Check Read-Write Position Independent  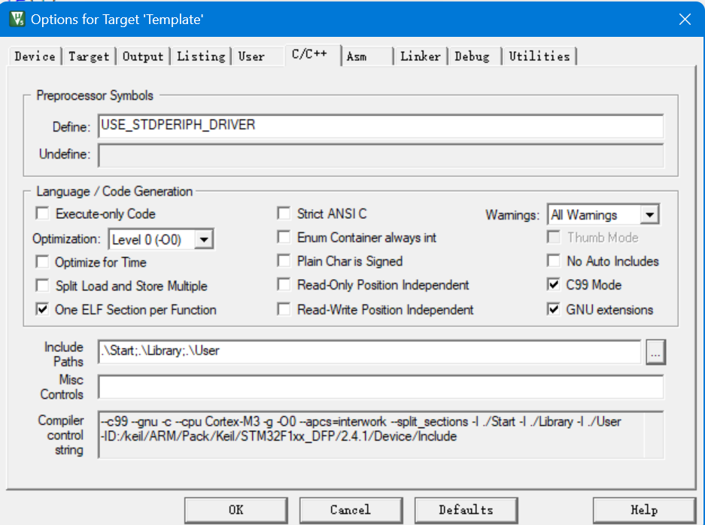(x=284, y=309)
